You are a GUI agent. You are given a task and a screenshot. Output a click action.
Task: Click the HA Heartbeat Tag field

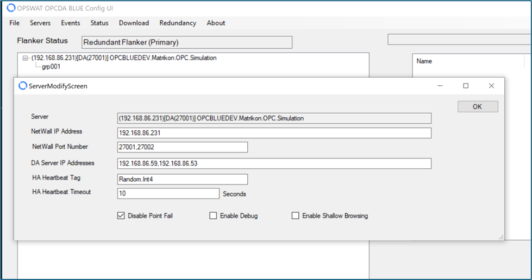(183, 179)
